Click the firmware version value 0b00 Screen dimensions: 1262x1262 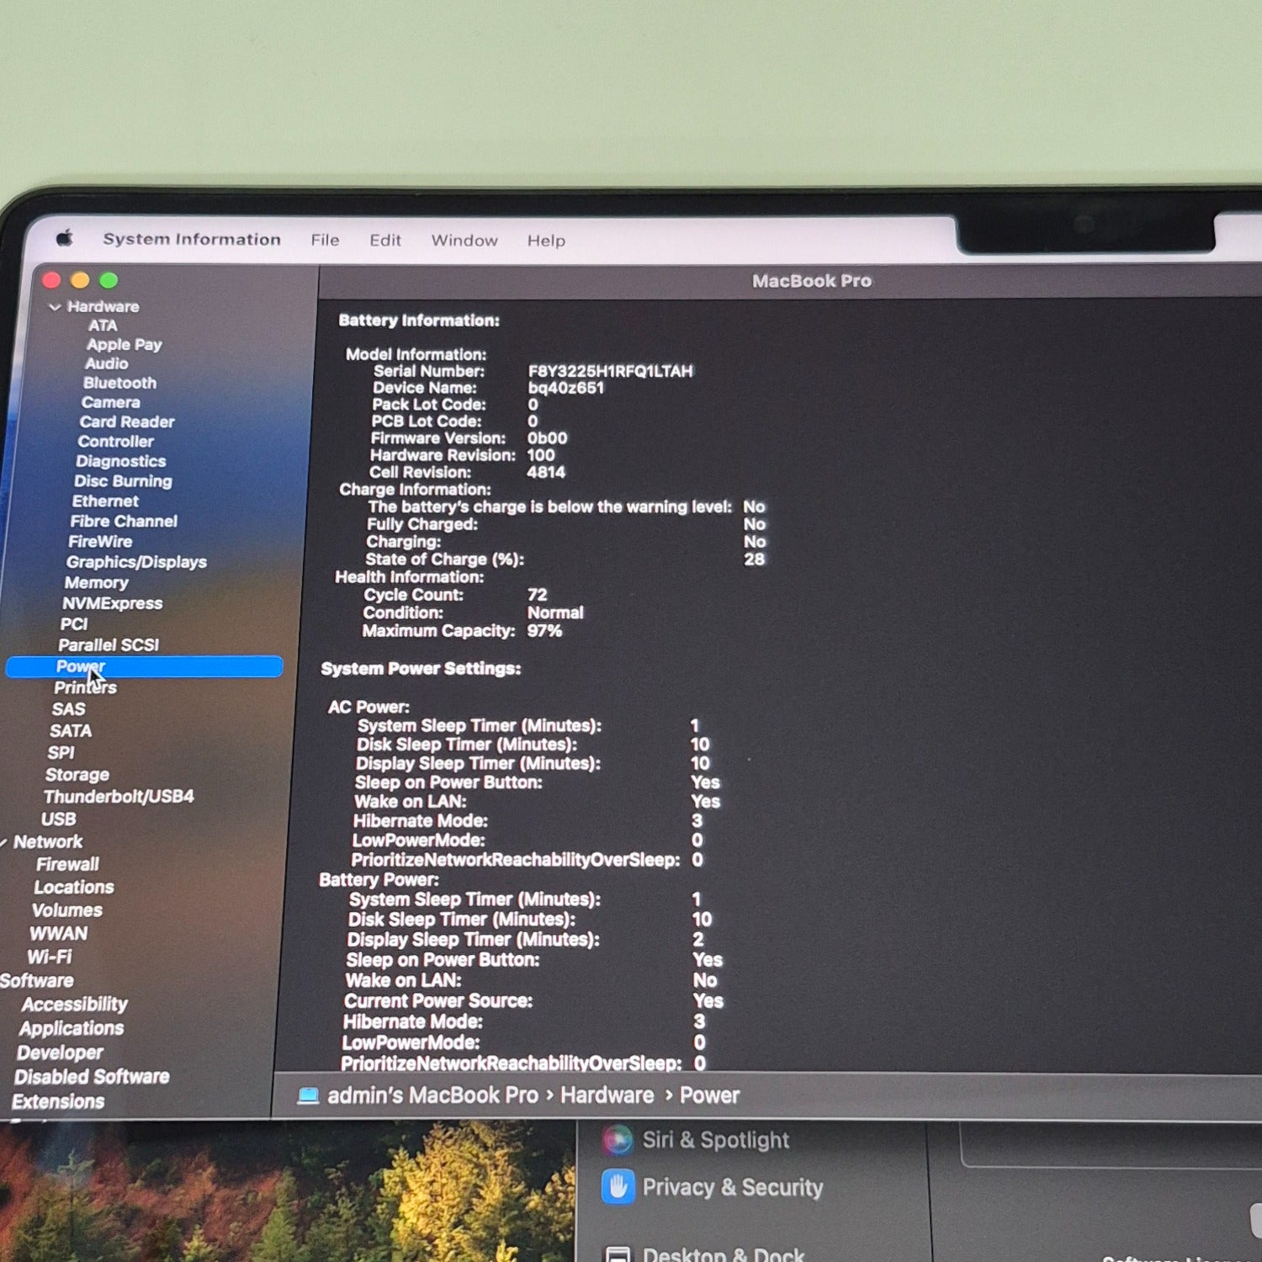pyautogui.click(x=547, y=438)
